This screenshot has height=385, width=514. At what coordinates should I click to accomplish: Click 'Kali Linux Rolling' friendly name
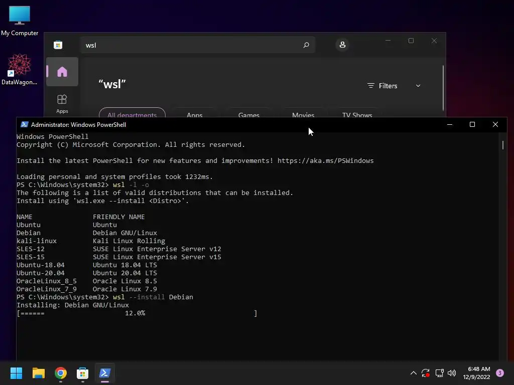pos(129,241)
